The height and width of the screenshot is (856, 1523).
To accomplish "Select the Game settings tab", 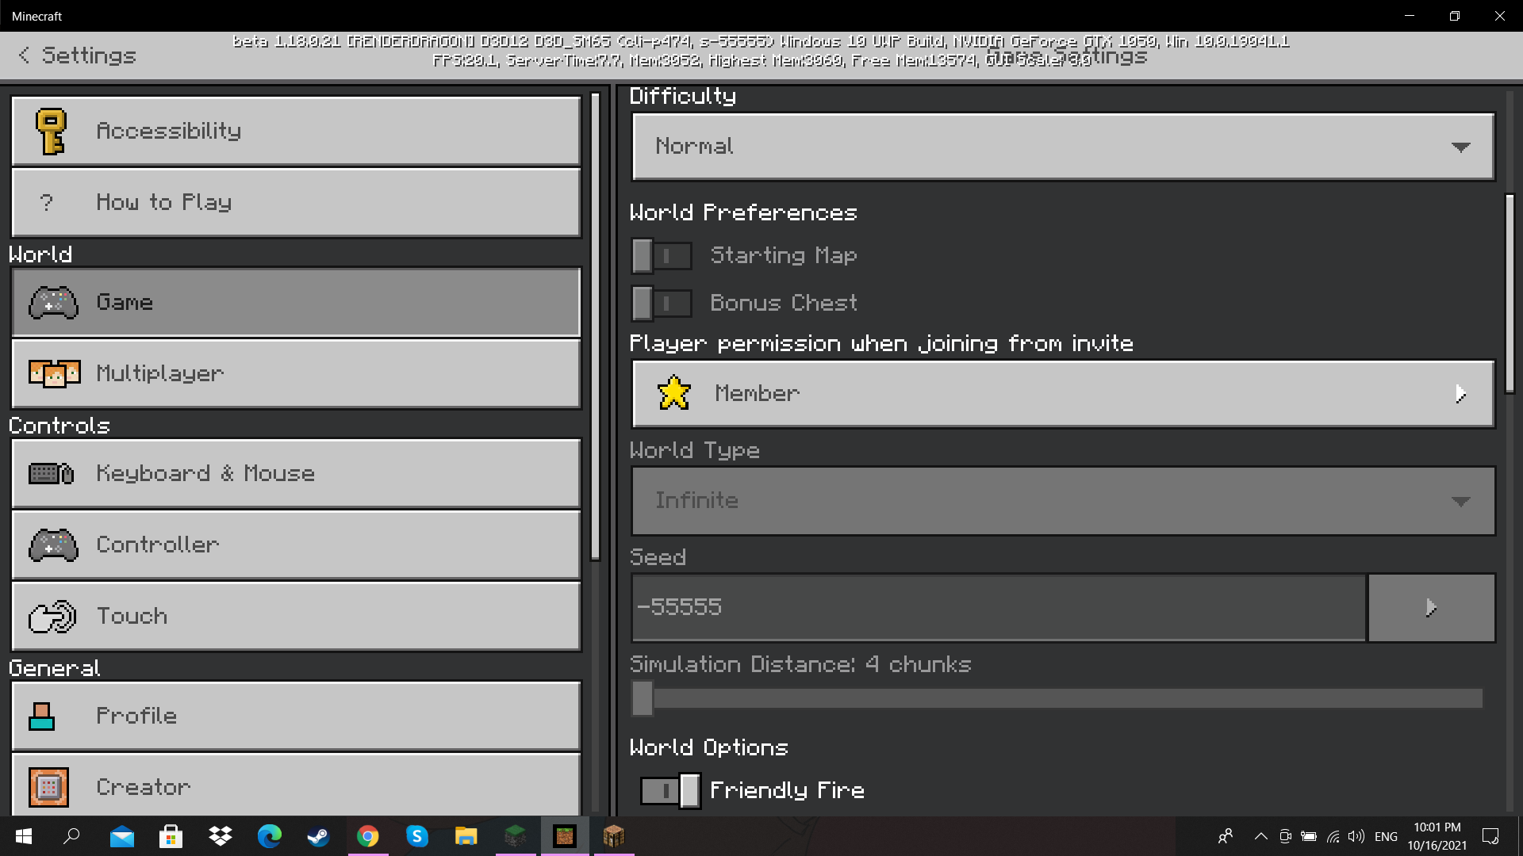I will point(296,302).
